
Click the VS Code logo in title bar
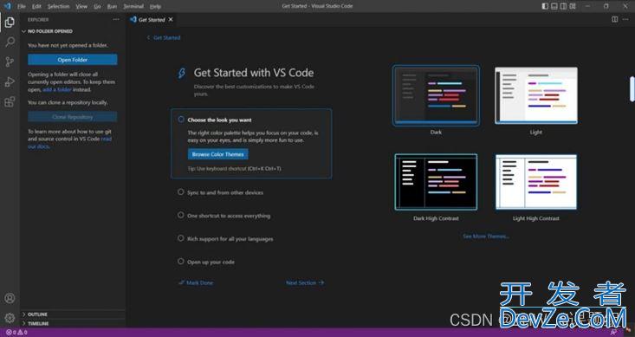[x=7, y=6]
